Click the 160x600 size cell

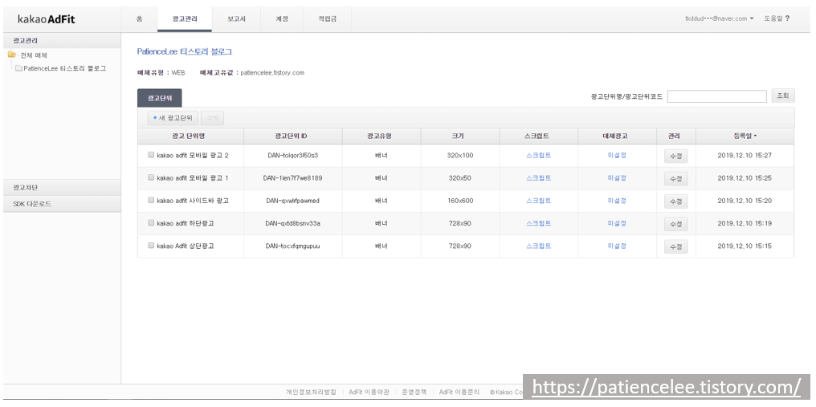460,201
